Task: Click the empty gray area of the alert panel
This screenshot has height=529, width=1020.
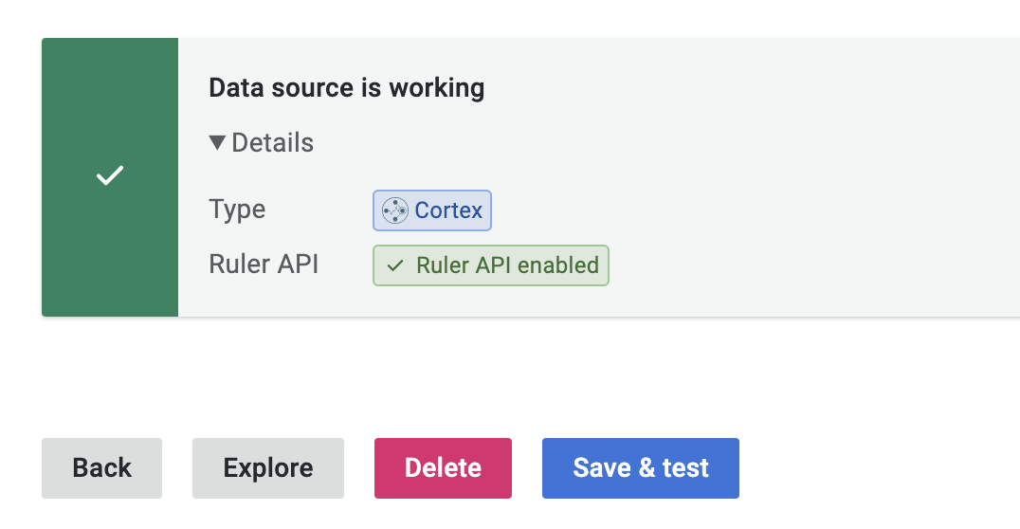Action: click(806, 190)
